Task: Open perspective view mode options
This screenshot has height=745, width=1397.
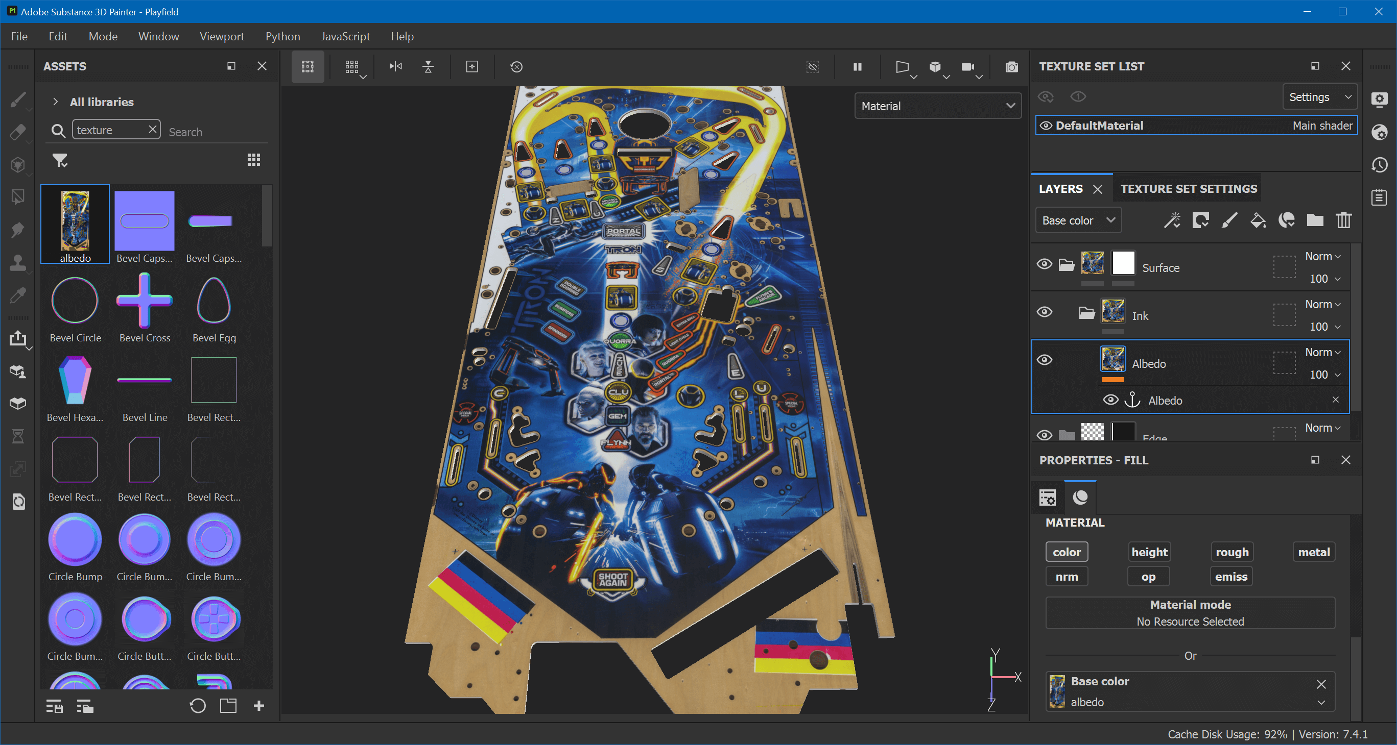Action: click(904, 67)
